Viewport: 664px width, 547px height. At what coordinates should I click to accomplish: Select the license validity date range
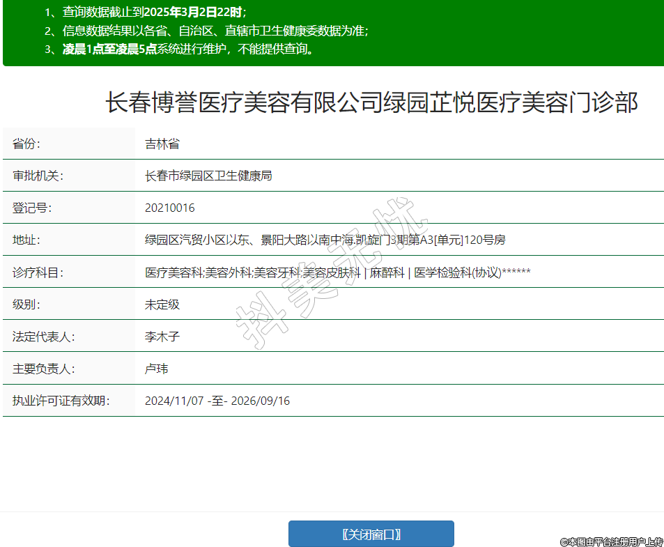pyautogui.click(x=217, y=401)
